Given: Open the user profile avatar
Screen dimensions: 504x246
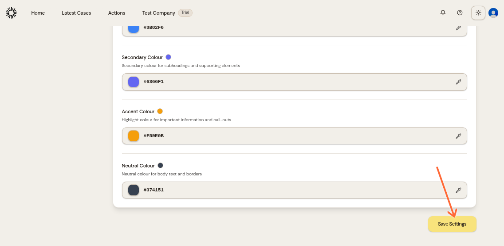Looking at the screenshot, I should coord(493,13).
